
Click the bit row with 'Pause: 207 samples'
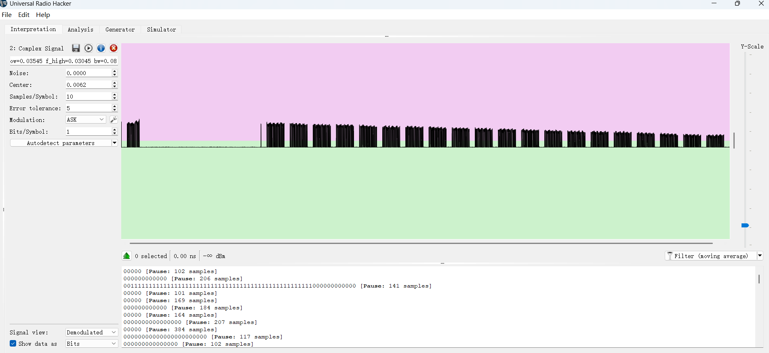[x=190, y=322]
